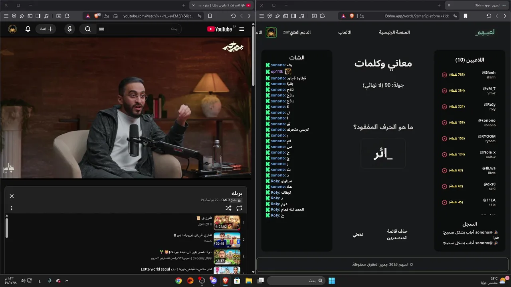Click share icon in YouTube address bar

pyautogui.click(x=106, y=16)
